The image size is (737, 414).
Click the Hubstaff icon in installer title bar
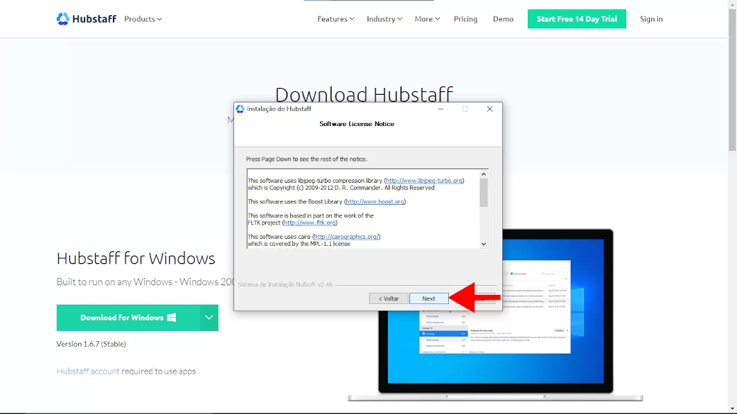(x=240, y=109)
